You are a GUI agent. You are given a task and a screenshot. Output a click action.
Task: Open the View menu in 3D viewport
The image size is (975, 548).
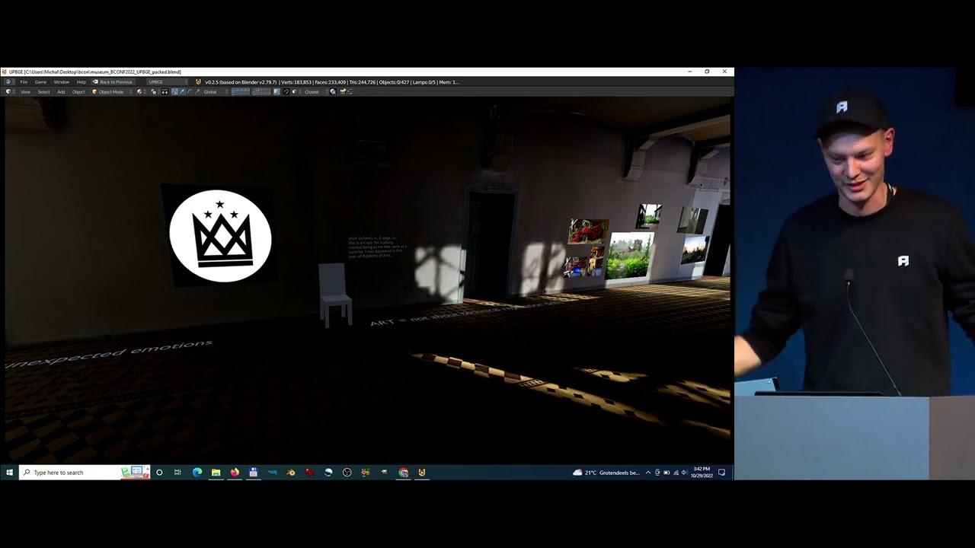pos(25,91)
